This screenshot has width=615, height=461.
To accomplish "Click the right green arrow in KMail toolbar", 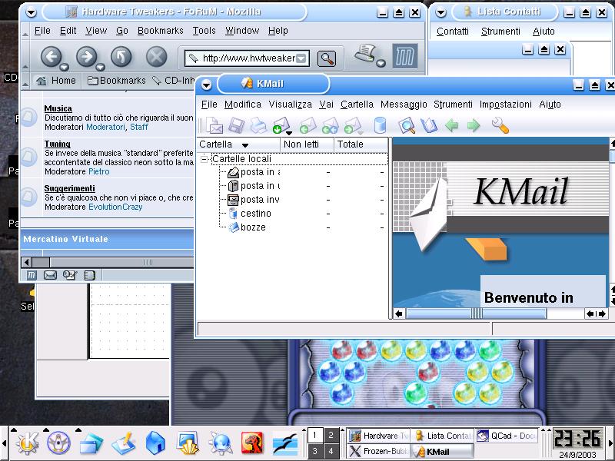I will [474, 126].
